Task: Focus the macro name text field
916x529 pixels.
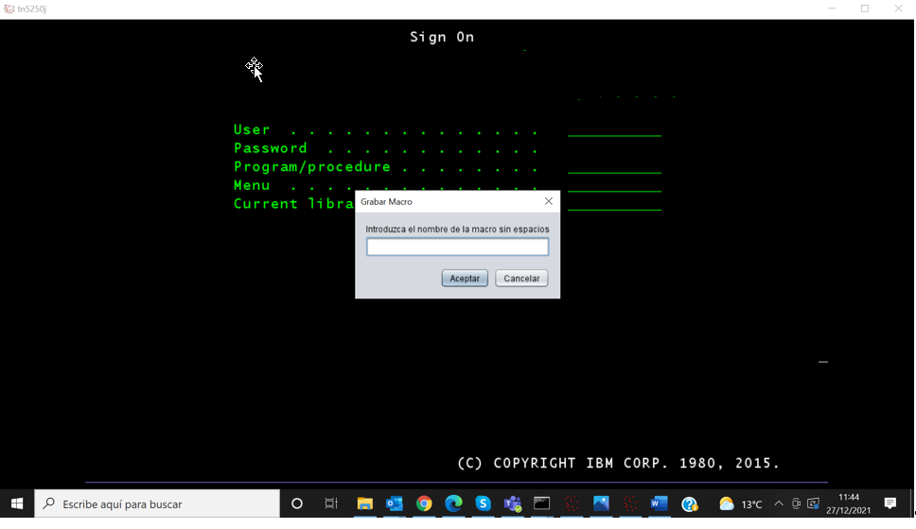Action: pos(457,247)
